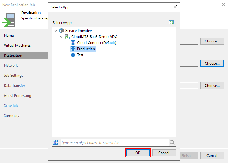Click the Cloud Connect (Default) vApp icon

tap(73, 43)
